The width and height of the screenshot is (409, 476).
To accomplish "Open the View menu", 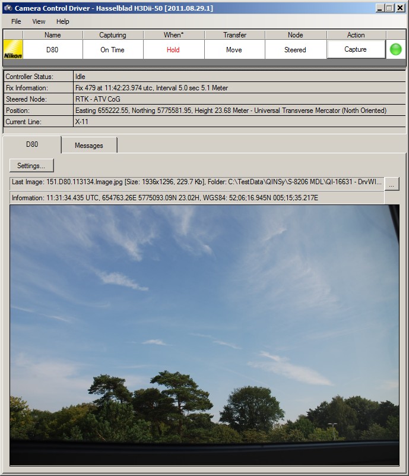I will pyautogui.click(x=39, y=21).
